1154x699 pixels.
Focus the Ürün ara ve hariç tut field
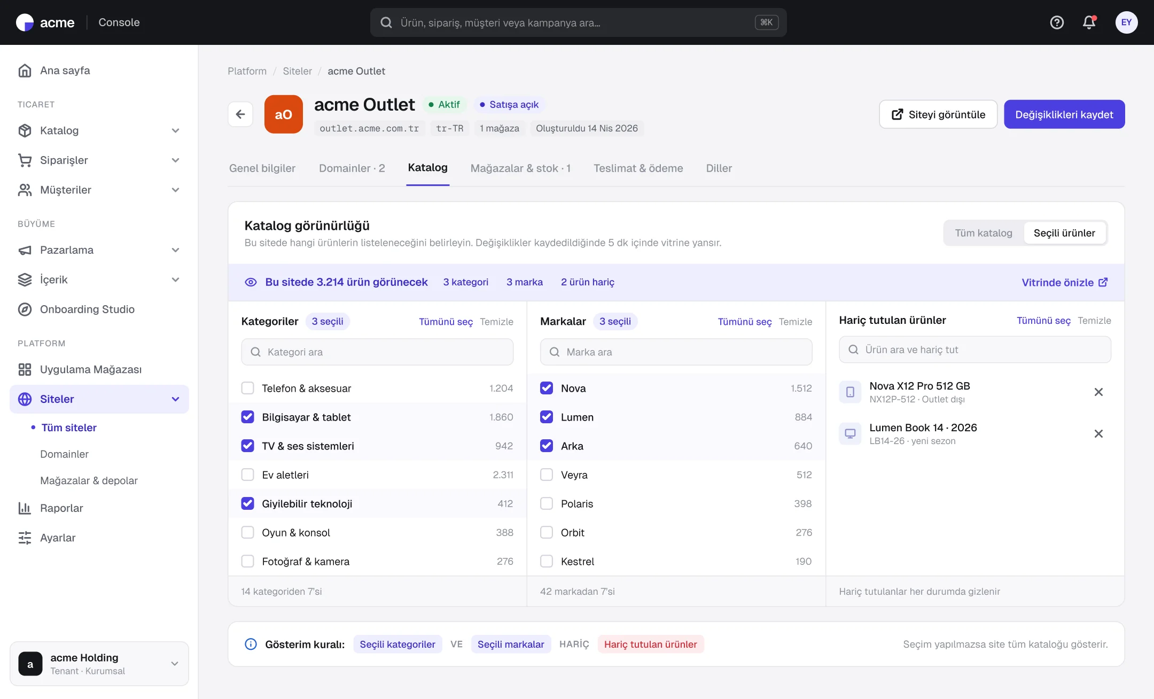pyautogui.click(x=975, y=349)
